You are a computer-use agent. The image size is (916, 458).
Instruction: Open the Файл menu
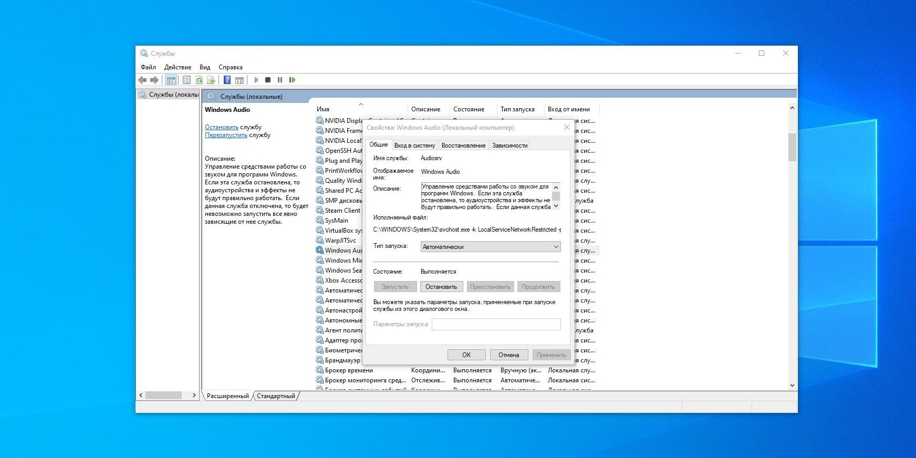tap(148, 67)
